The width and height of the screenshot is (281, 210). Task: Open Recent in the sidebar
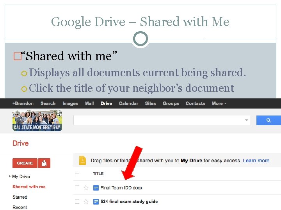point(20,207)
